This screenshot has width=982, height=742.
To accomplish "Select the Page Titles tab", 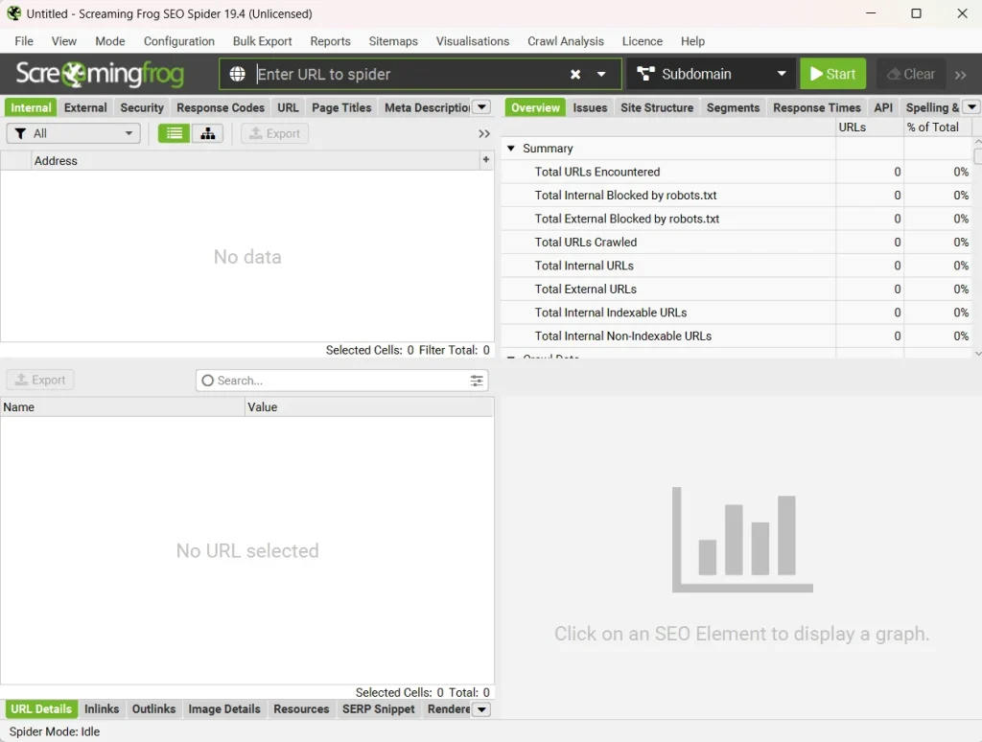I will 342,107.
